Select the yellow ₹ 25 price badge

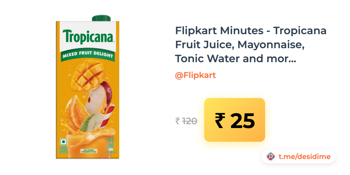pos(235,120)
